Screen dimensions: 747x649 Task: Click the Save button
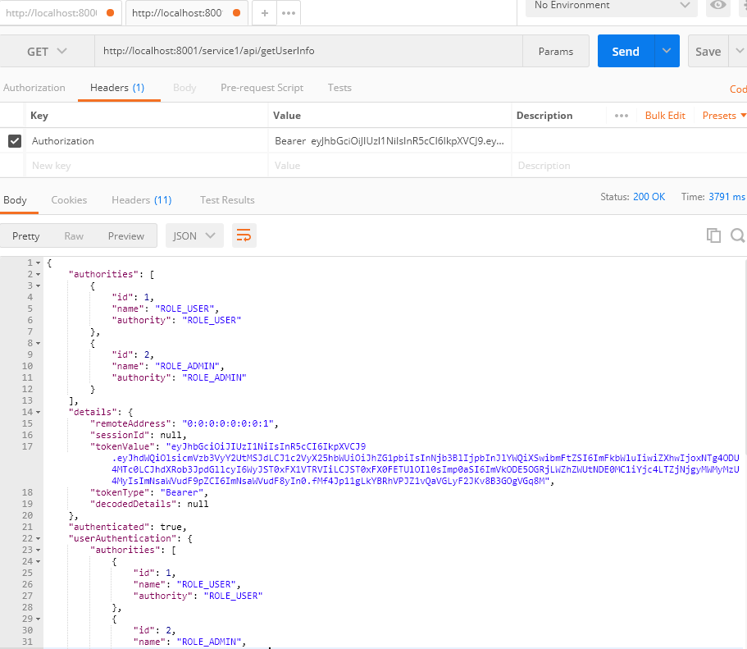[x=708, y=51]
